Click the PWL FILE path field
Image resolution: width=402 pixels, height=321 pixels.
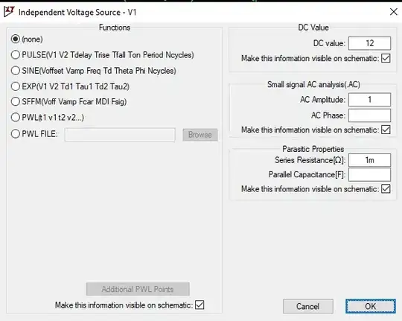point(120,135)
